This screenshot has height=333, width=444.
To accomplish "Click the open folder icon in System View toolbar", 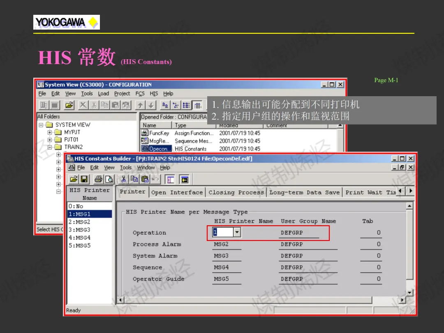I will [69, 105].
